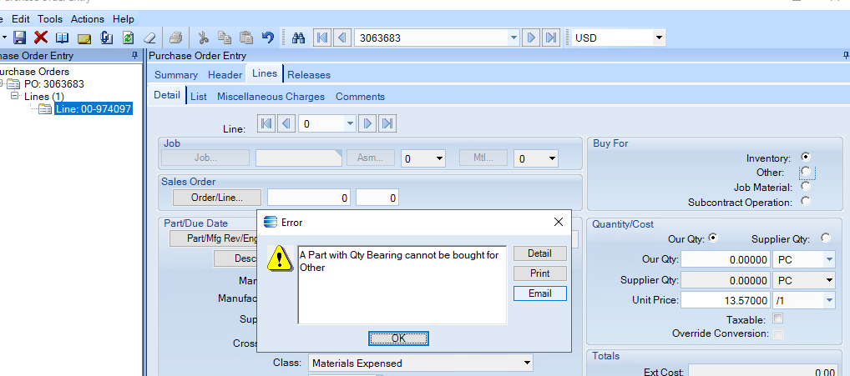Viewport: 850px width, 376px height.
Task: Click the Copy icon in toolbar
Action: (225, 38)
